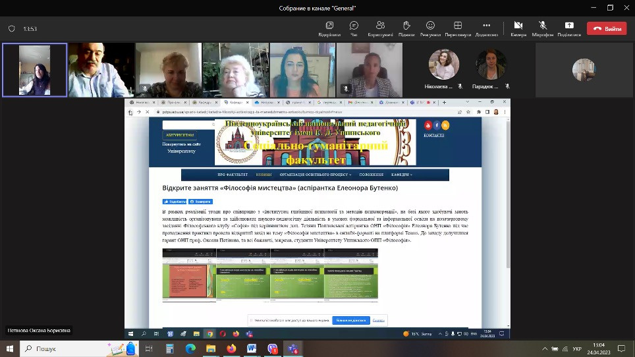Open the first screenshot thumbnail in the article
635x357 pixels.
pos(189,275)
